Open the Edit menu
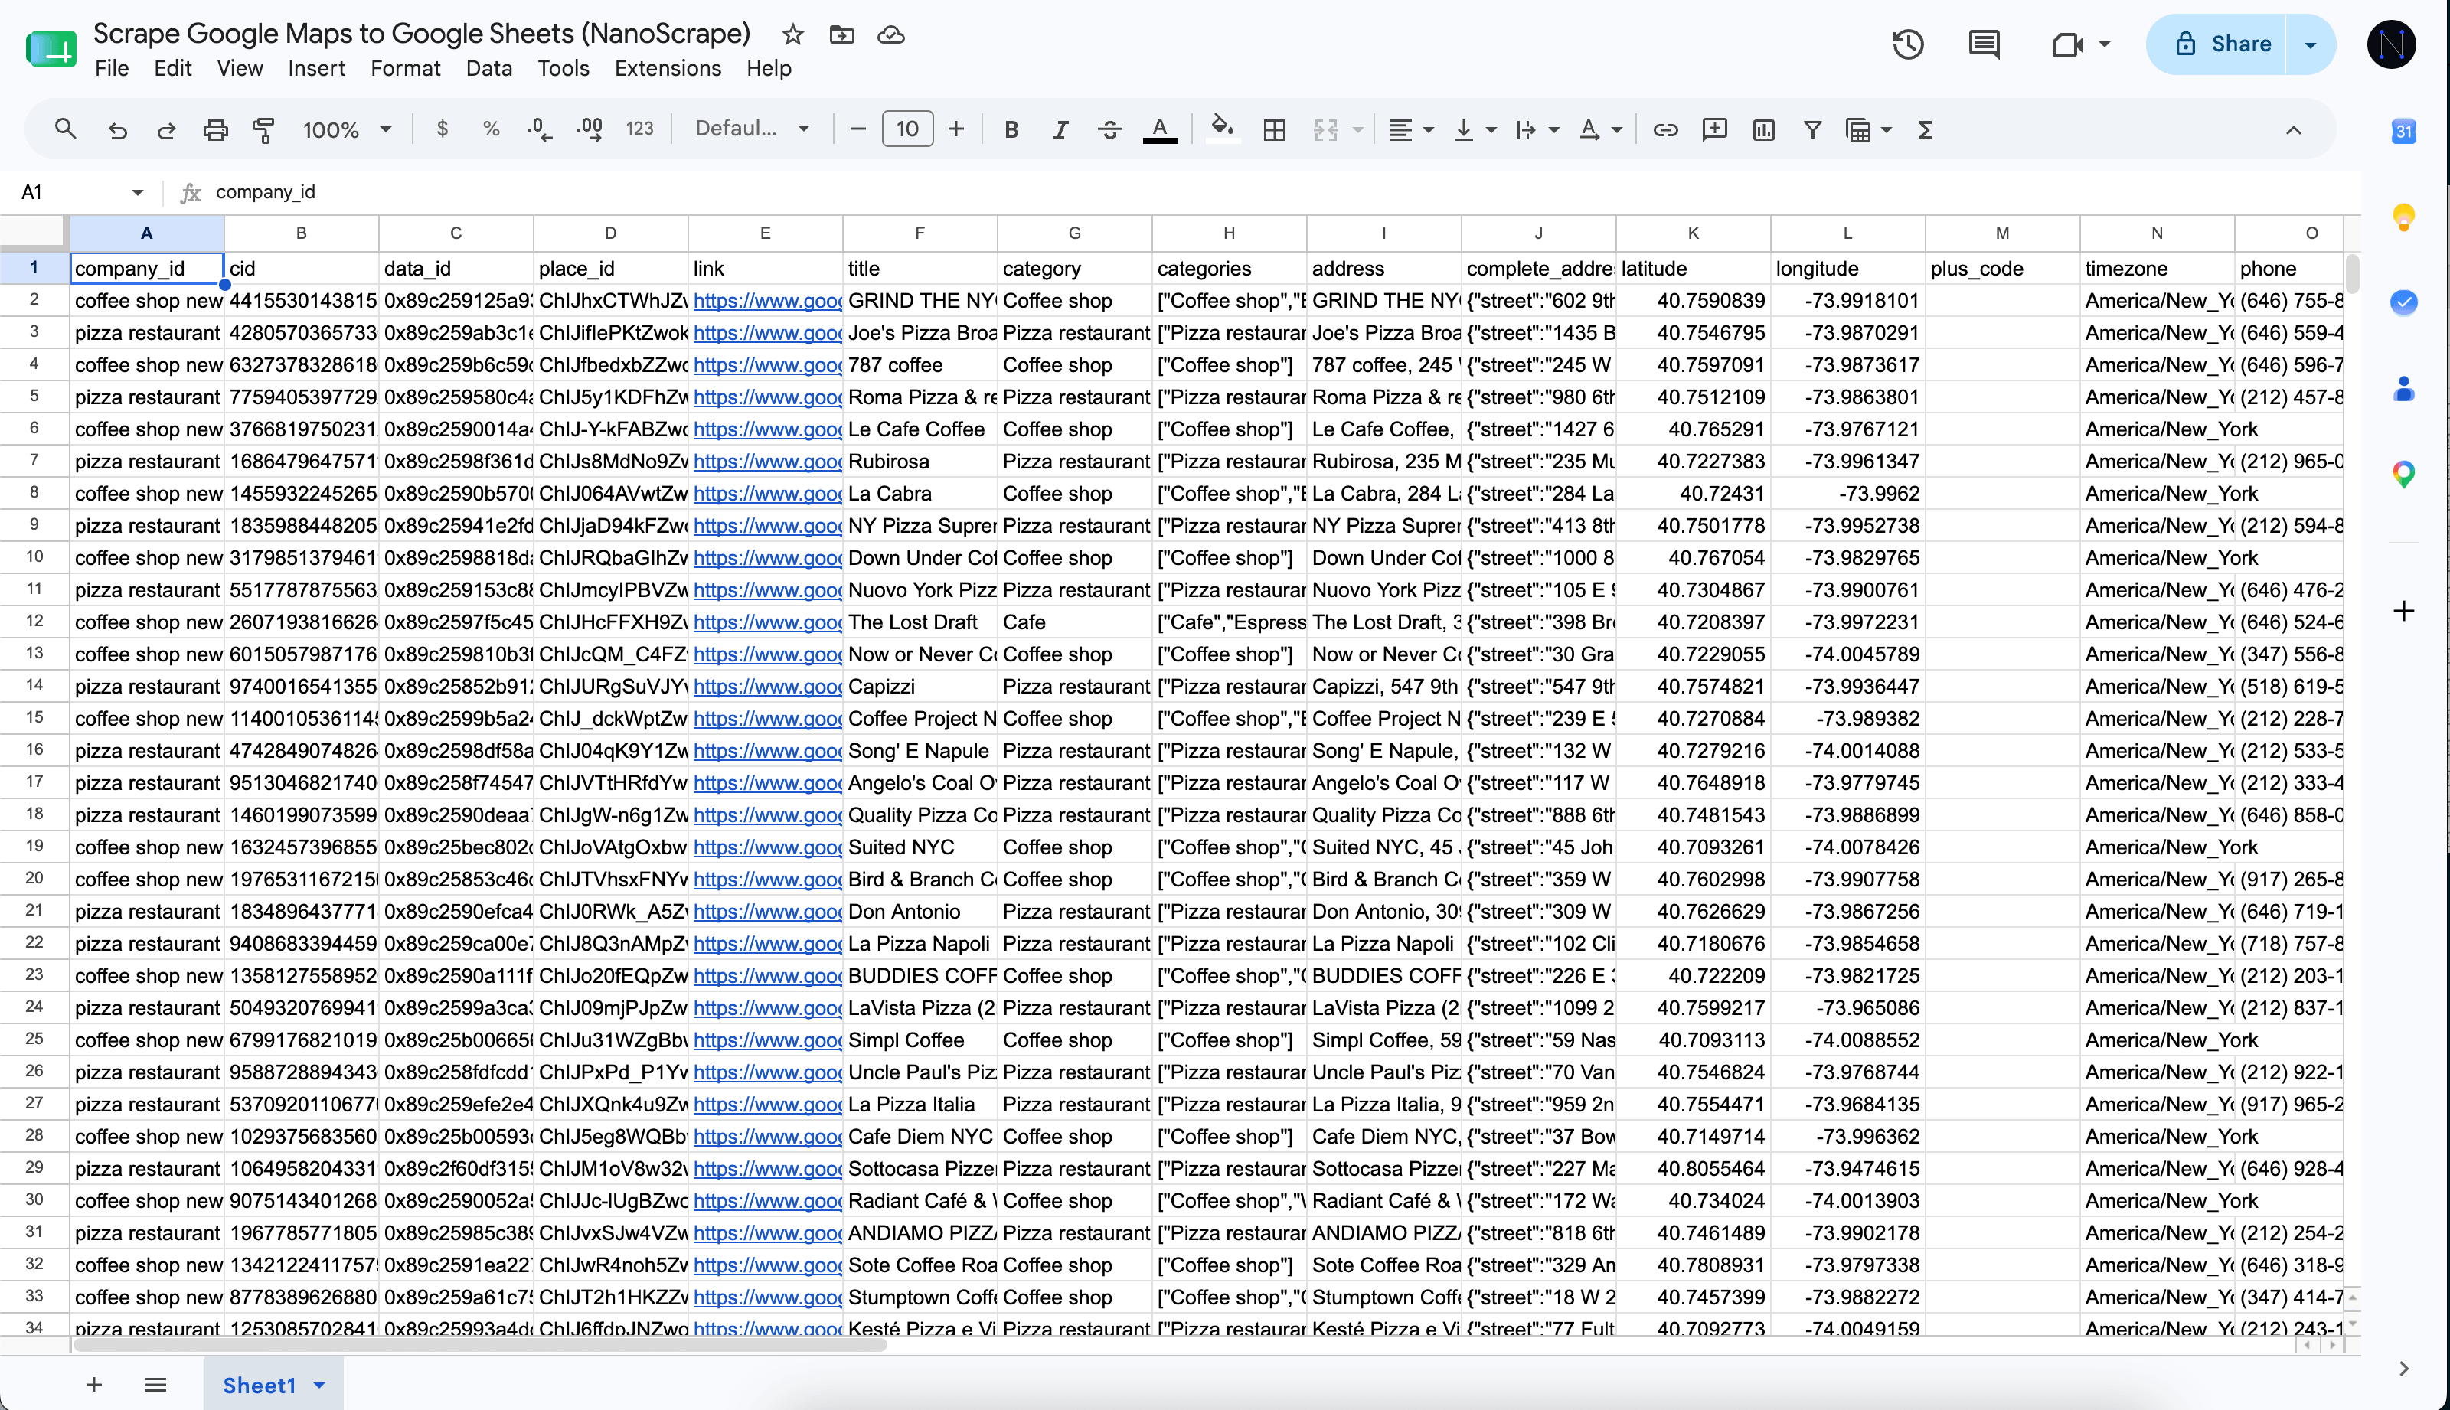The image size is (2450, 1410). [x=172, y=69]
